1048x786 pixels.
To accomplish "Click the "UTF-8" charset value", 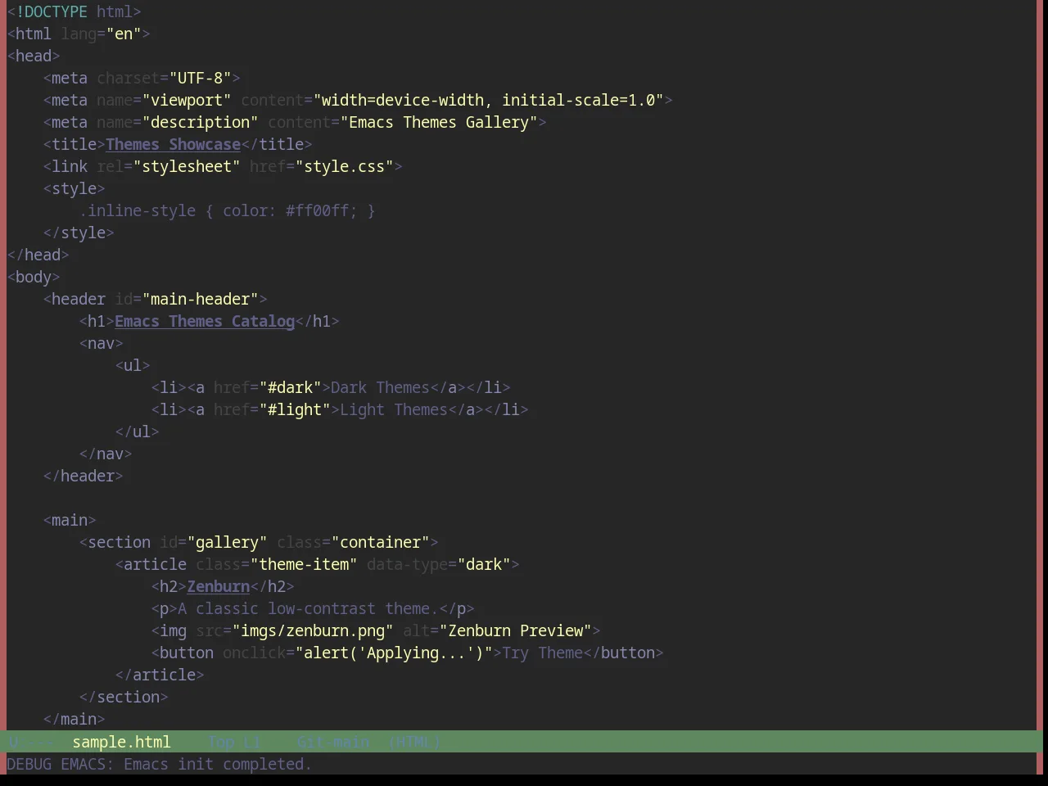I will coord(200,78).
